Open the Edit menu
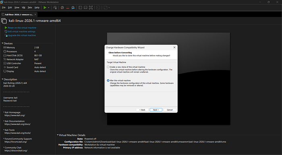This screenshot has height=155, width=282. click(10, 8)
